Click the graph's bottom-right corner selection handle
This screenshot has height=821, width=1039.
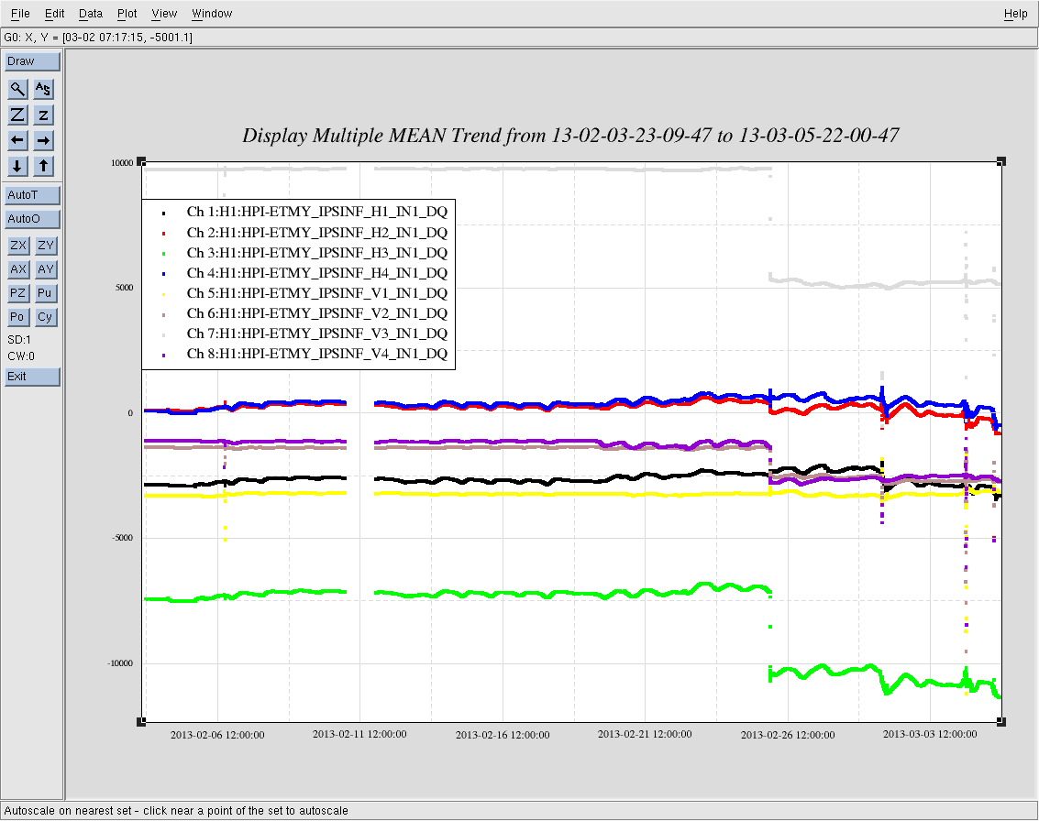click(1001, 722)
